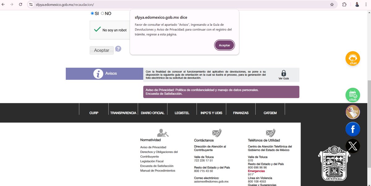The height and width of the screenshot is (186, 371).
Task: Open the FINANZAS menu item
Action: (241, 113)
